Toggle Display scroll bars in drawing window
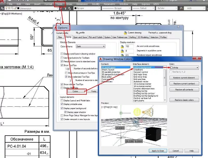208x158 pixels. click(62, 54)
